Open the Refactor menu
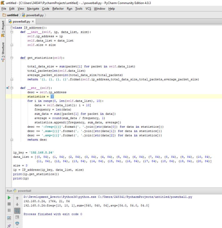 coord(58,9)
